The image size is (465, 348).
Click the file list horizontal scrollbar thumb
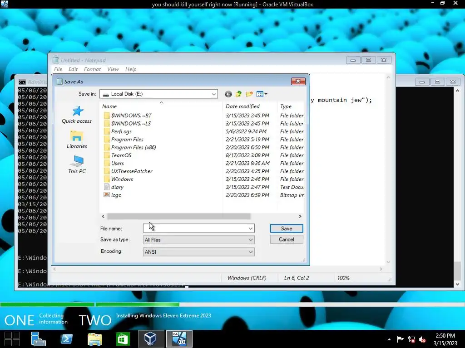pos(178,216)
